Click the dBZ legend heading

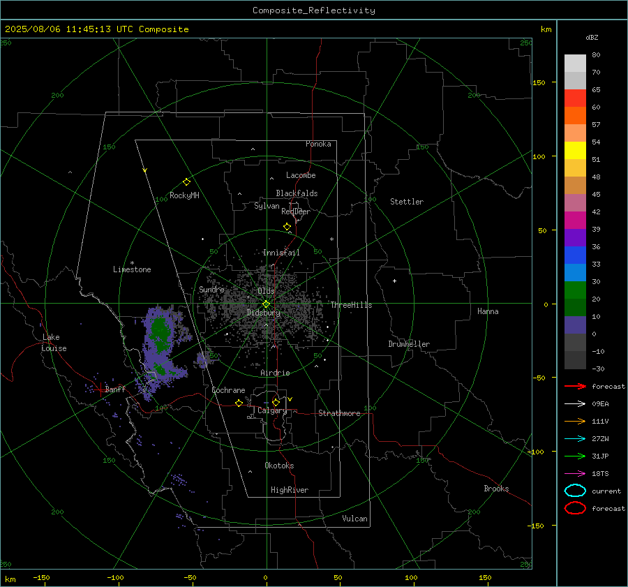click(x=592, y=37)
